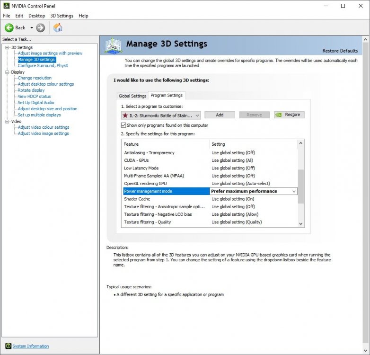Image resolution: width=370 pixels, height=355 pixels.
Task: Click the Add program button
Action: coord(220,115)
